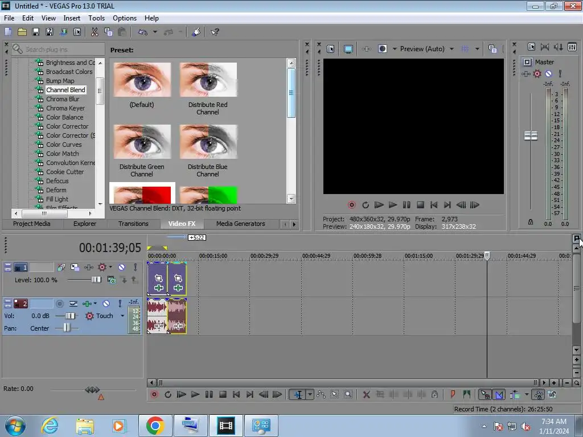The image size is (583, 437).
Task: Open the Tools menu
Action: point(96,18)
